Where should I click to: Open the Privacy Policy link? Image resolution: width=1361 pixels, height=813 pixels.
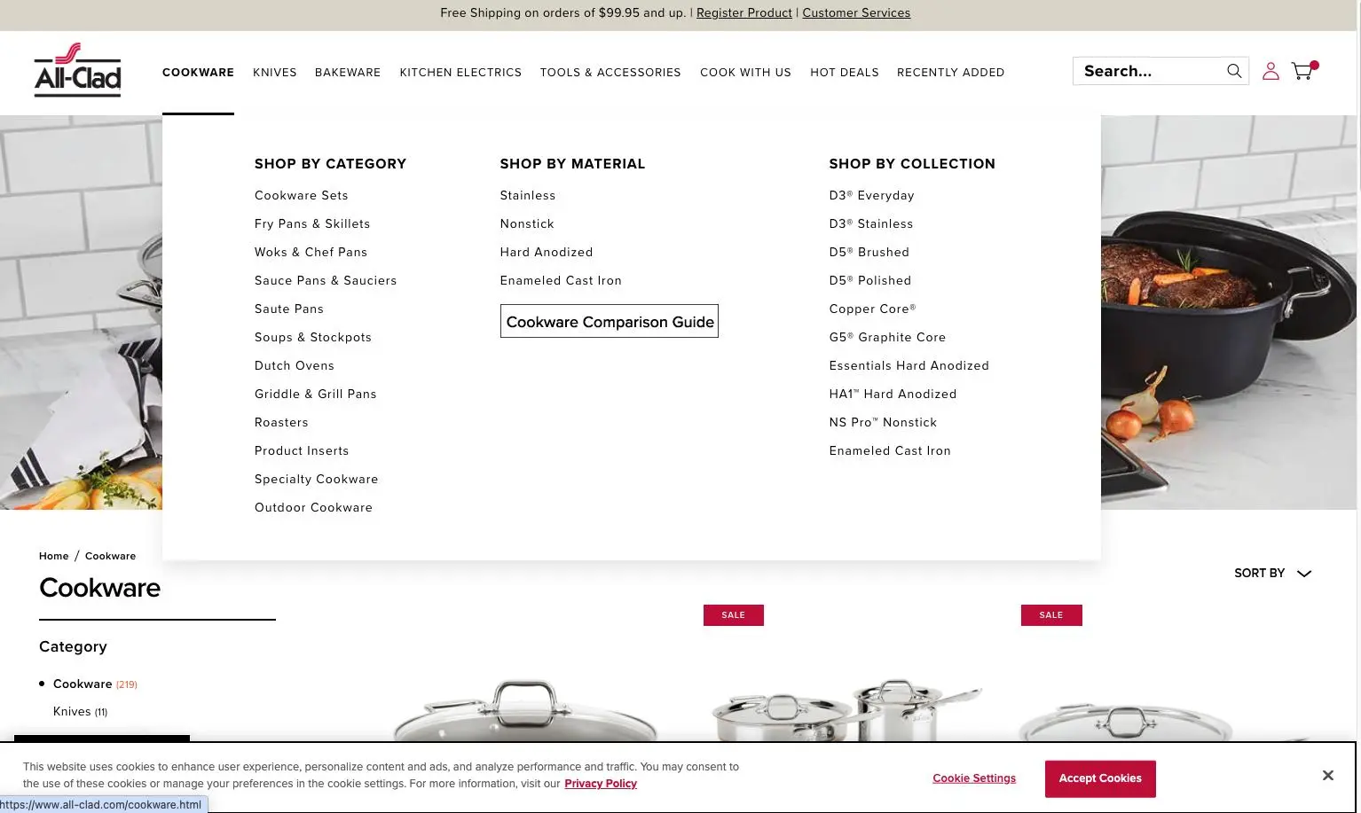coord(601,784)
